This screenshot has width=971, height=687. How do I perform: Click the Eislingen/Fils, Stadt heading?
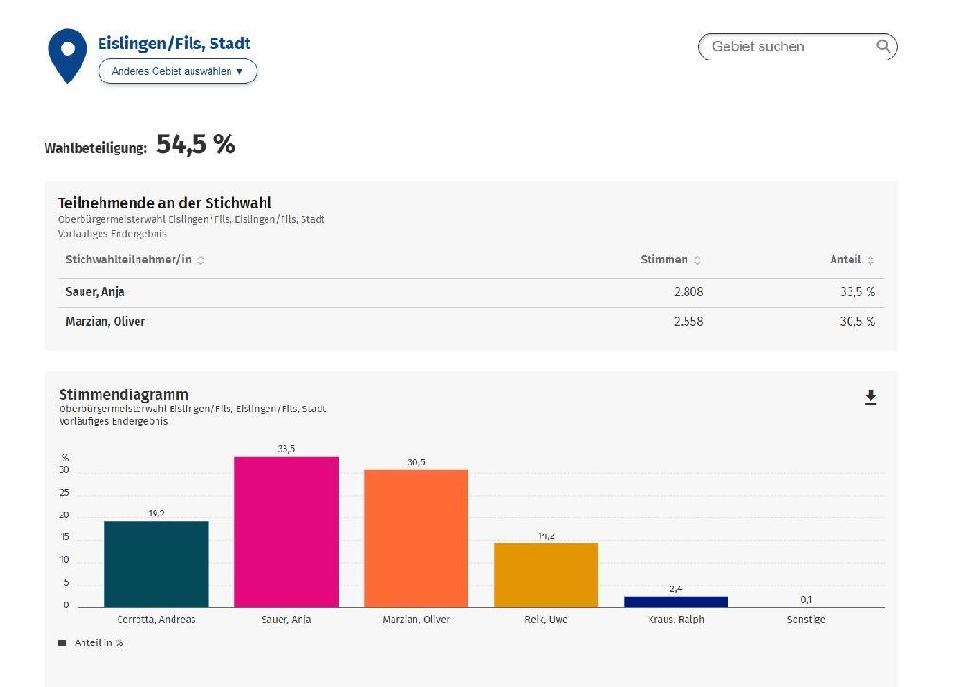(x=174, y=44)
